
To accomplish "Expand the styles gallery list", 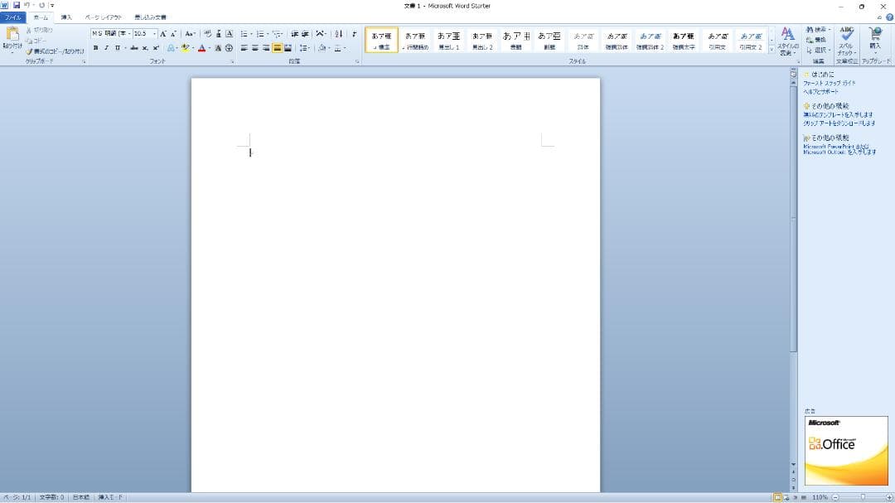I will pos(772,50).
